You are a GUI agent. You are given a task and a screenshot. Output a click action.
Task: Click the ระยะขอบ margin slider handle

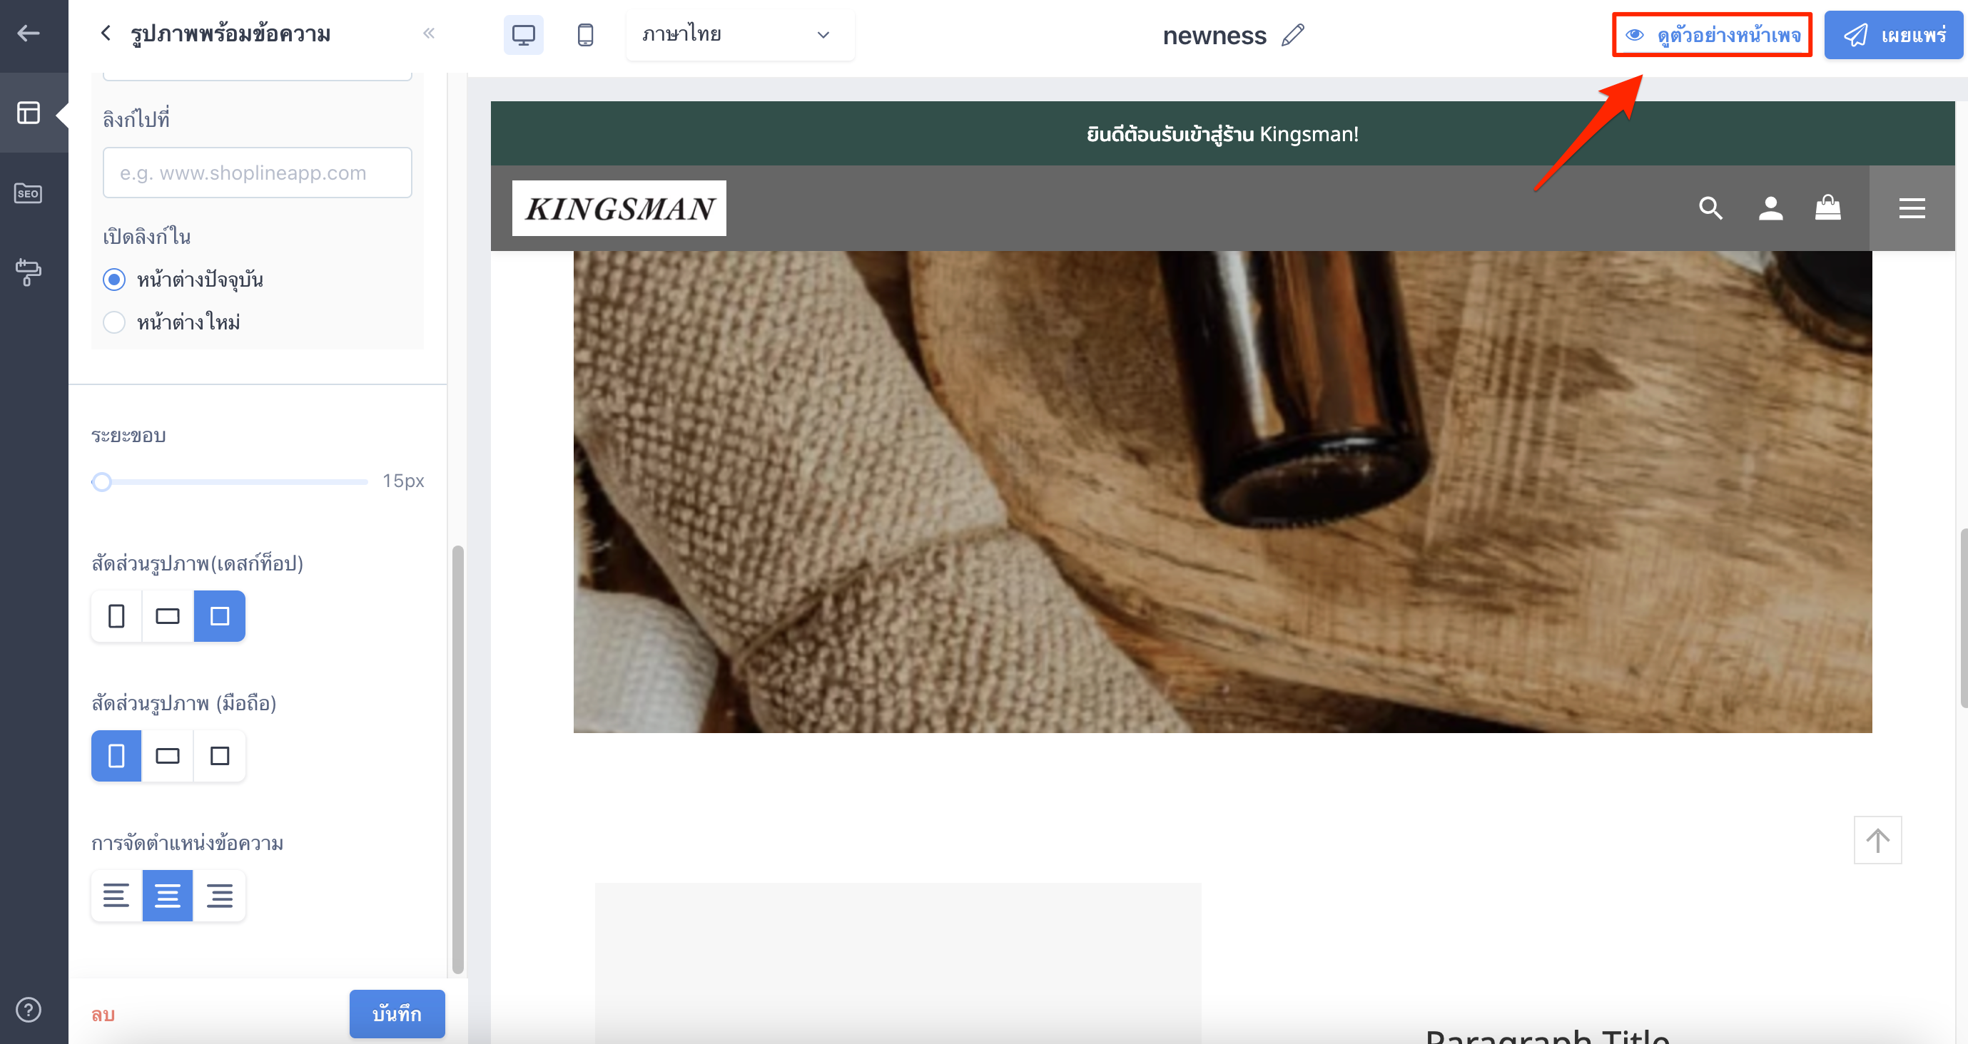coord(101,481)
